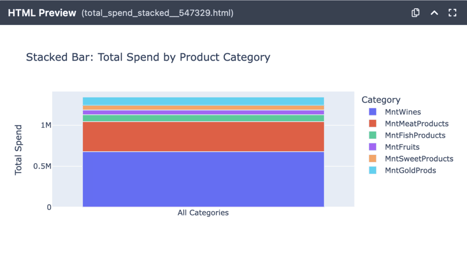This screenshot has width=467, height=257.
Task: Click the chart title "Stacked Bar: Total Spend"
Action: pos(148,57)
